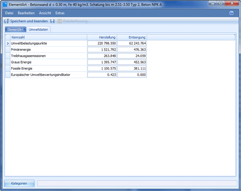Open the Bearbeiten menu
This screenshot has height=191, width=241.
[26, 13]
